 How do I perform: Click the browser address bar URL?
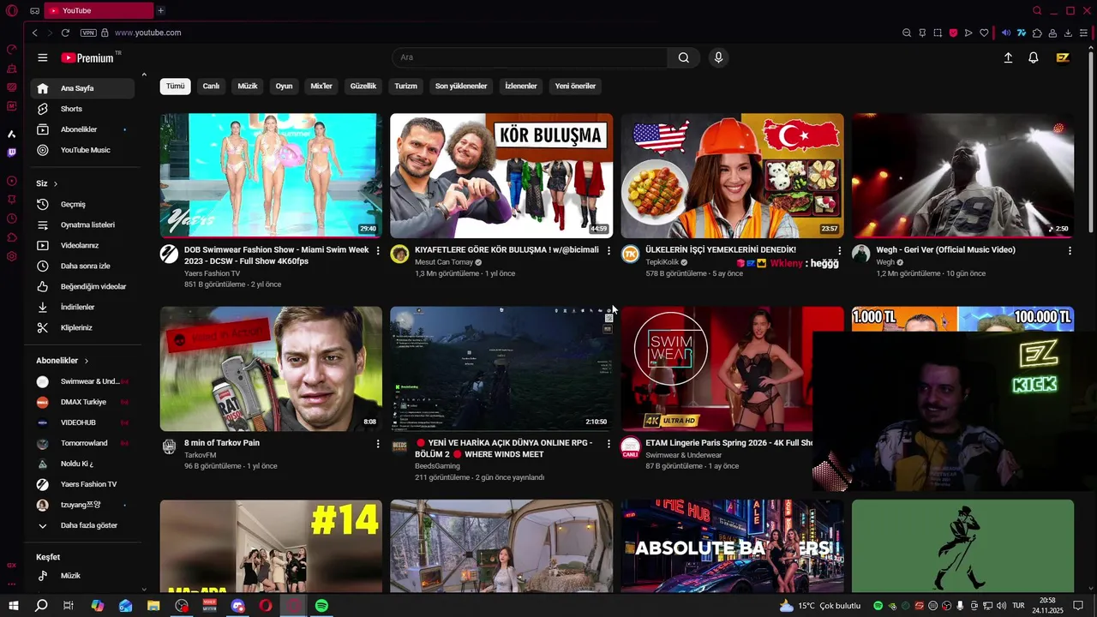coord(147,33)
